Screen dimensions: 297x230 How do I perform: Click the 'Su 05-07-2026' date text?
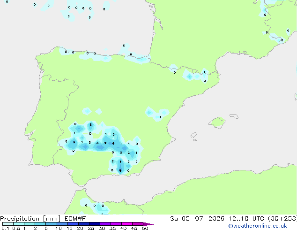tap(197, 219)
